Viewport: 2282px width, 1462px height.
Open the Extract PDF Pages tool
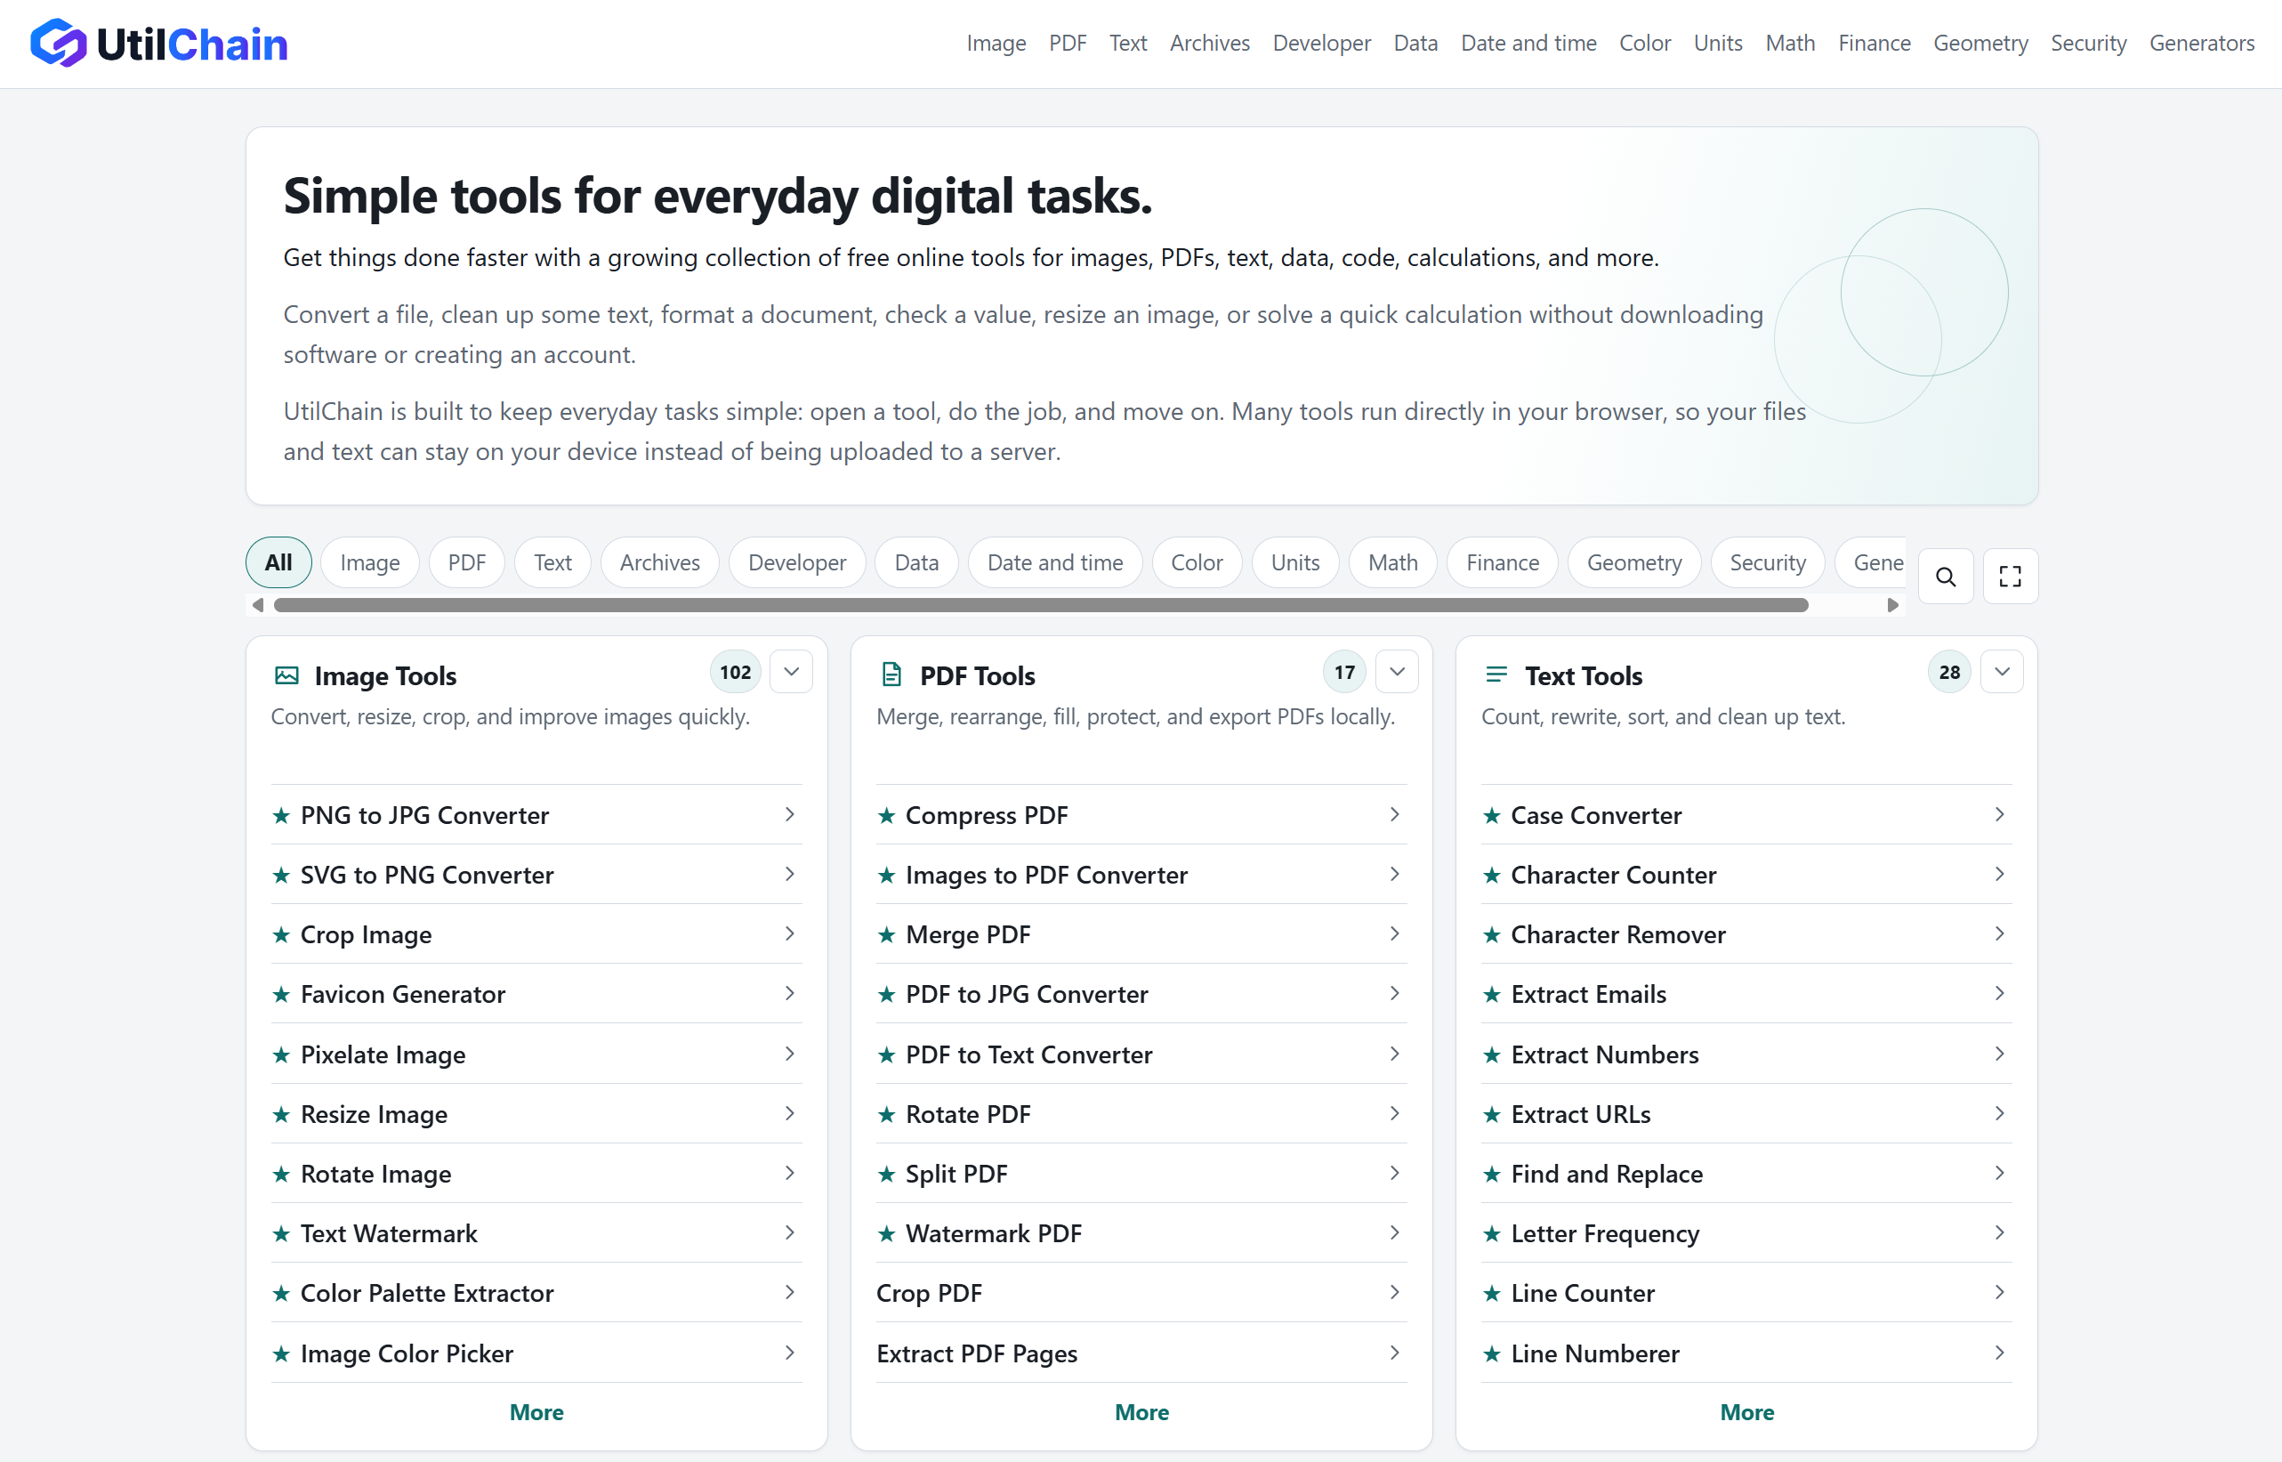[1141, 1353]
